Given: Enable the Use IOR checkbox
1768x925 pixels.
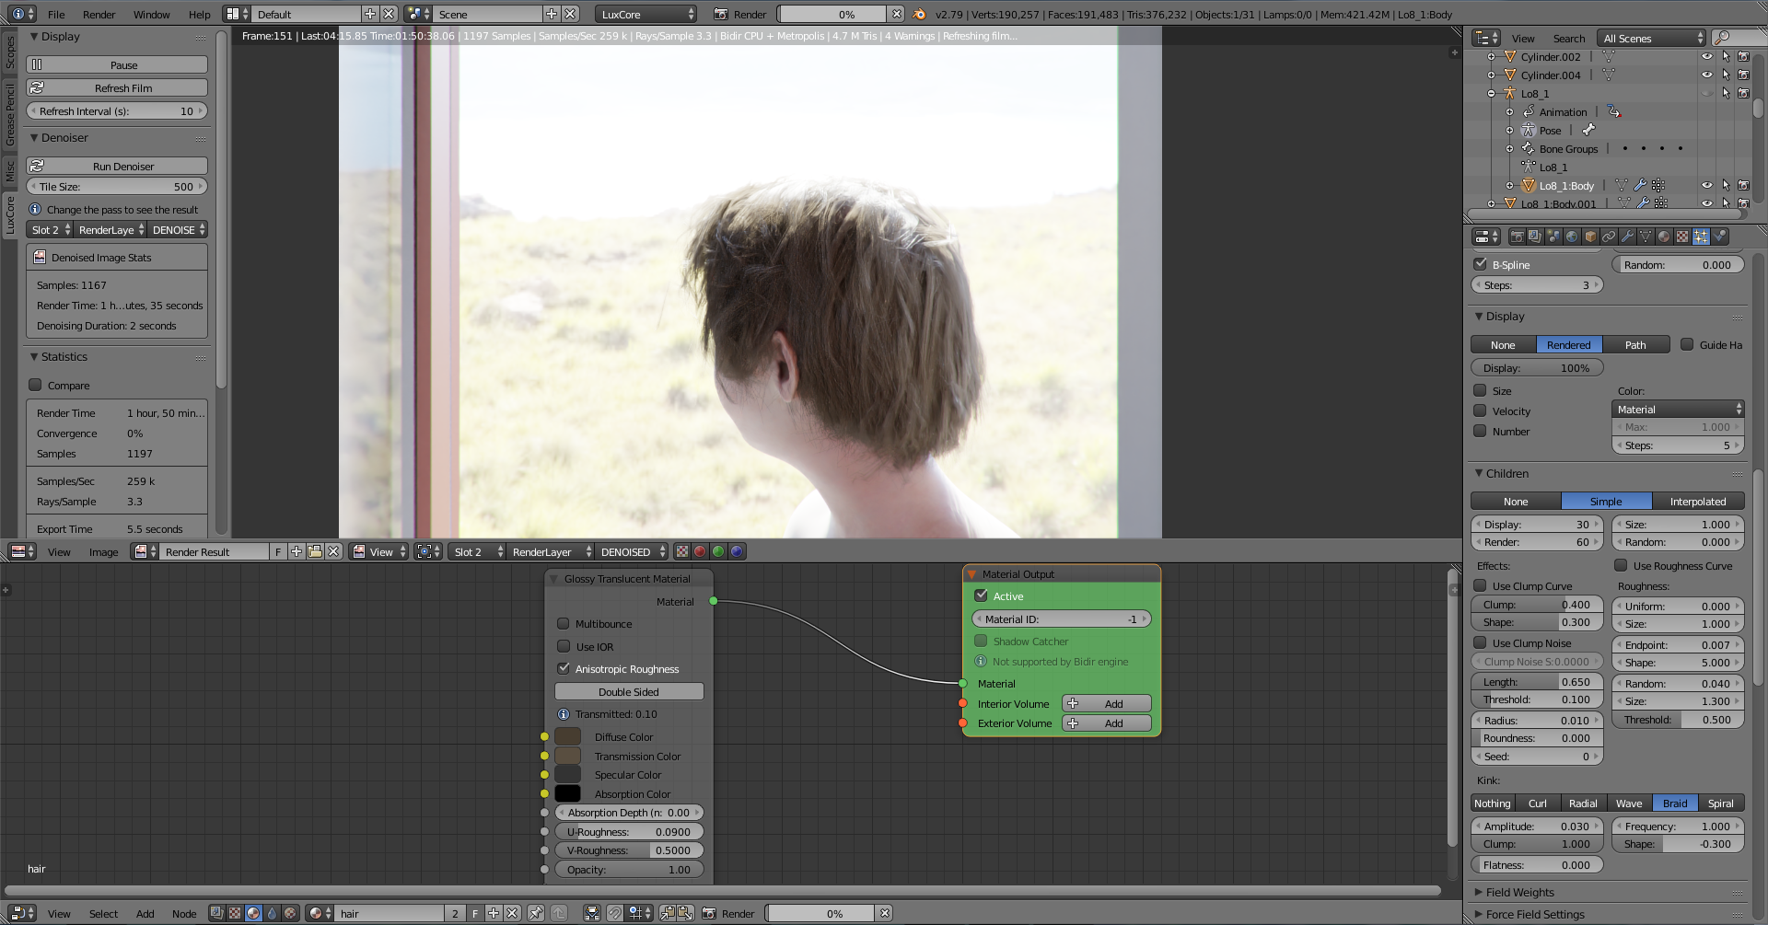Looking at the screenshot, I should coord(564,646).
